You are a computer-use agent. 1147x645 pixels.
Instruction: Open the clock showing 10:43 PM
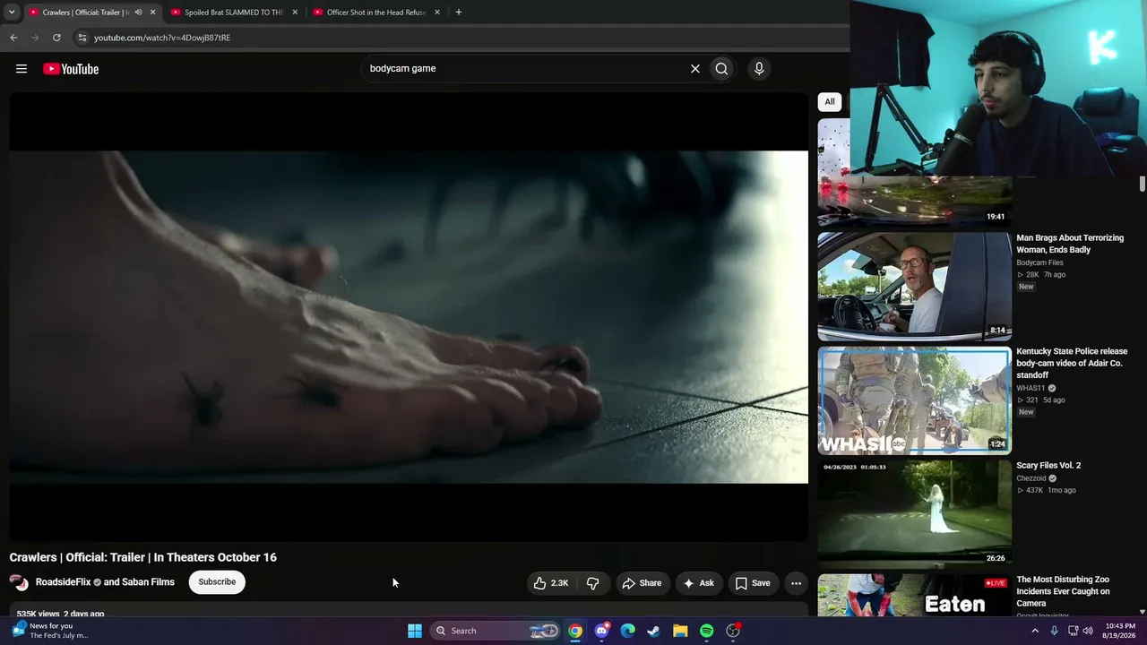pyautogui.click(x=1120, y=631)
